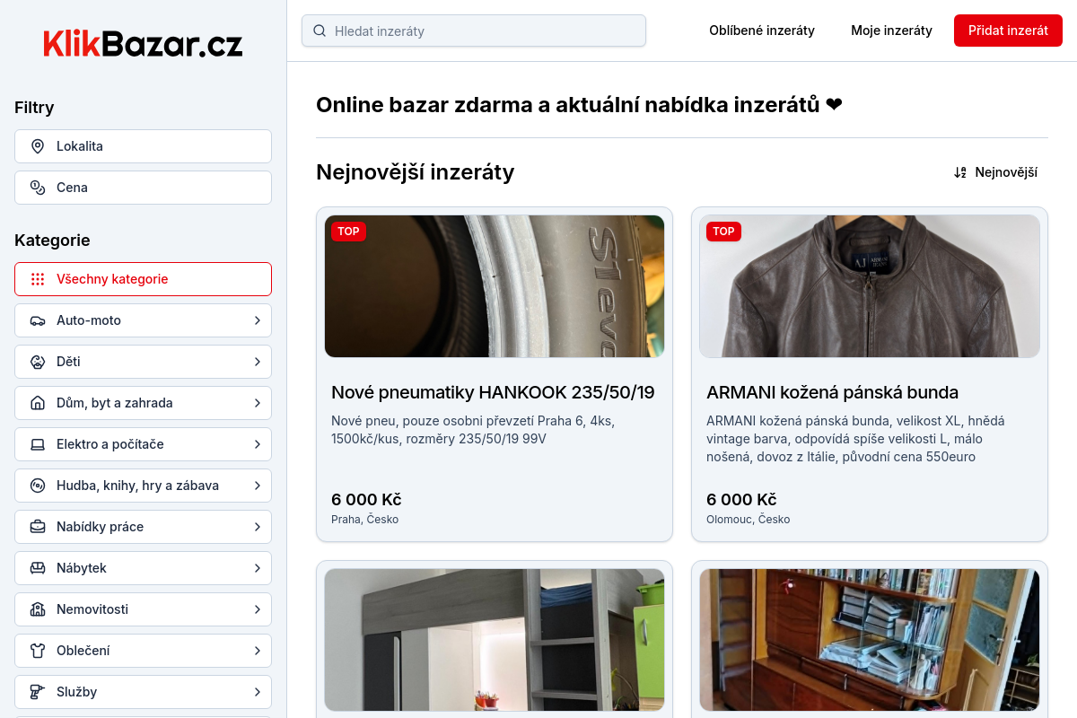Click the Hudba, knihy, hry icon

(38, 486)
